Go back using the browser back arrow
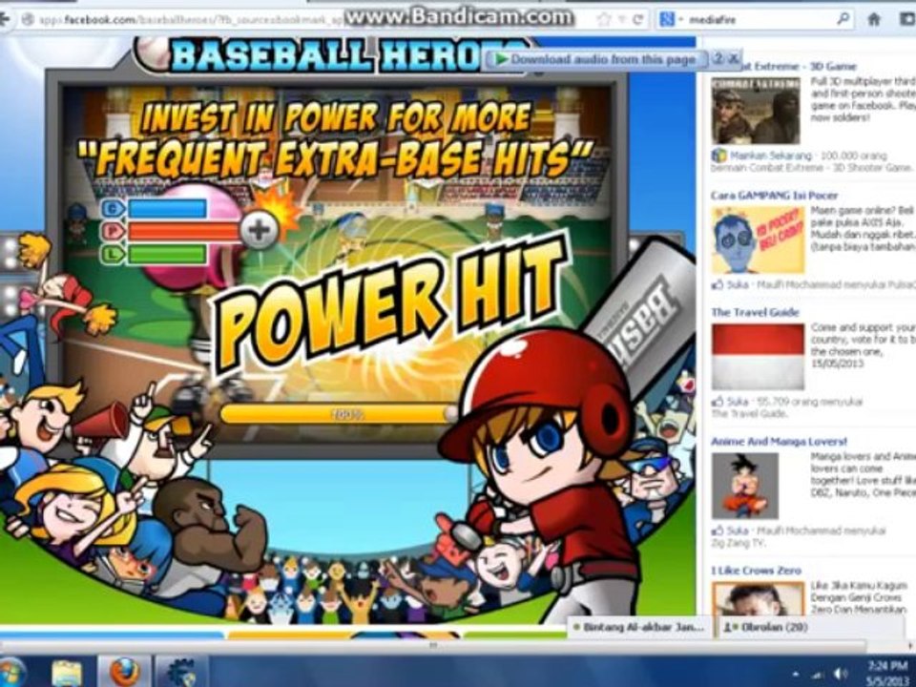The image size is (916, 687). [x=5, y=19]
